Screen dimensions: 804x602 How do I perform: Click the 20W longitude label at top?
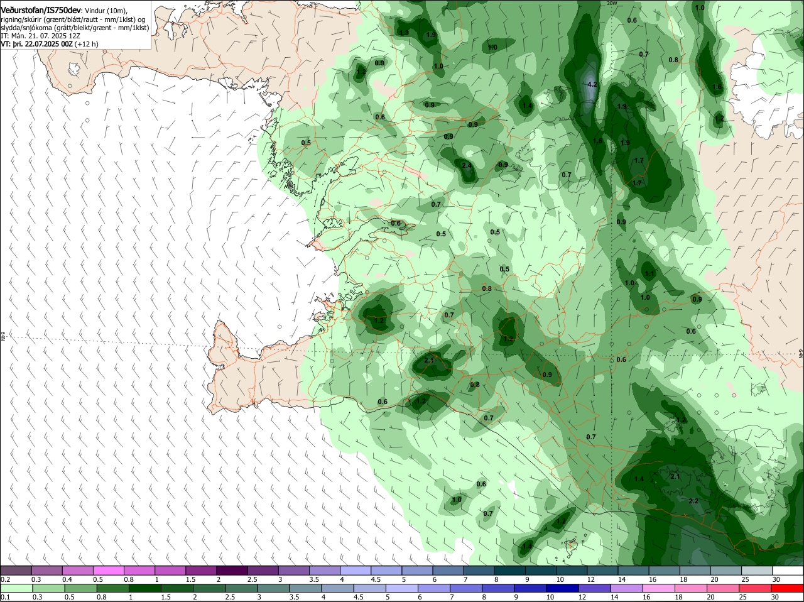[612, 3]
